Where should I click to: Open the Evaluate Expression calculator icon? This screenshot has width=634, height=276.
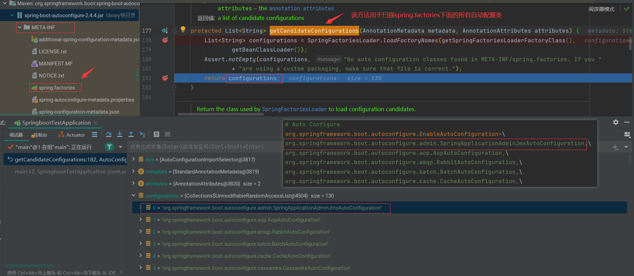(157, 134)
